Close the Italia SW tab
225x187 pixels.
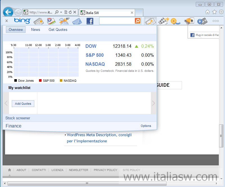pyautogui.click(x=132, y=13)
